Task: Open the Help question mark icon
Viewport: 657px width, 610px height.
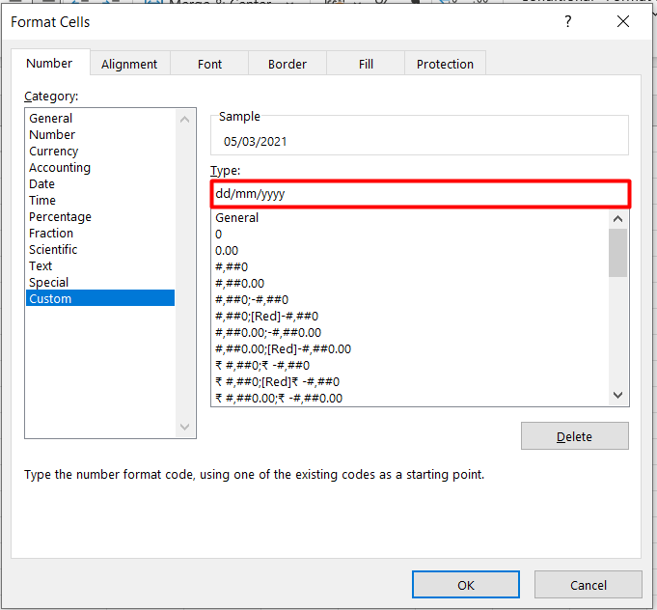Action: coord(567,21)
